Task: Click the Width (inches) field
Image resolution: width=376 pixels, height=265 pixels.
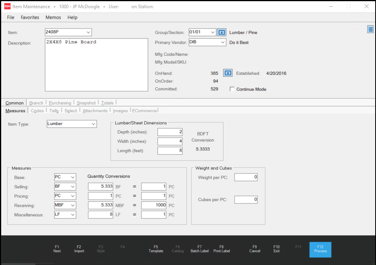Action: [x=170, y=141]
